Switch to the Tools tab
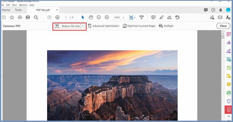This screenshot has height=122, width=233. point(18,10)
